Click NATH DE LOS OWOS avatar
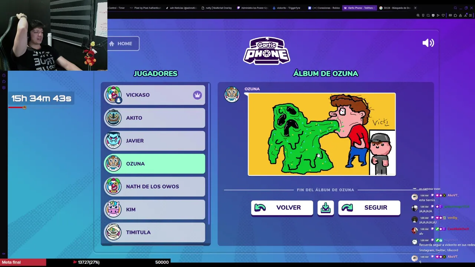This screenshot has width=475, height=267. pyautogui.click(x=113, y=187)
